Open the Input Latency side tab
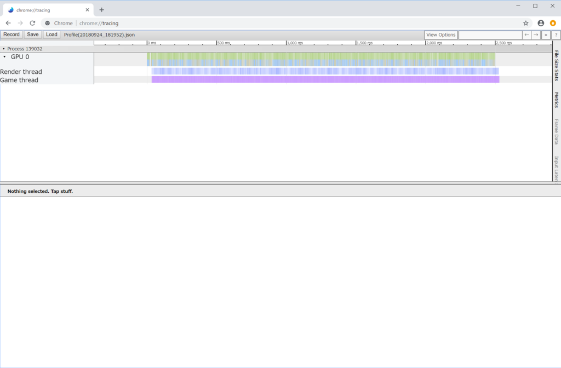The width and height of the screenshot is (561, 368). pyautogui.click(x=557, y=169)
